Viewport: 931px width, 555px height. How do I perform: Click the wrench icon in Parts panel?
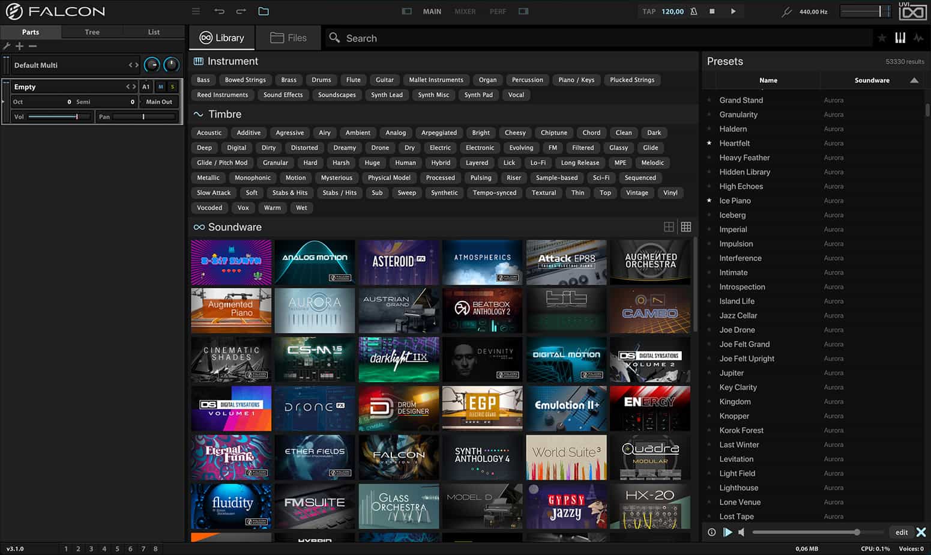pos(7,46)
